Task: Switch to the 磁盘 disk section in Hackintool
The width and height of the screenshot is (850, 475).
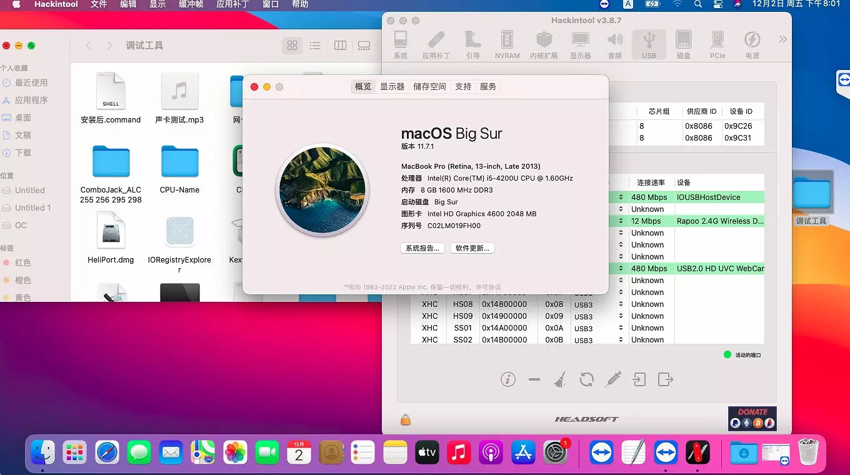Action: point(683,44)
